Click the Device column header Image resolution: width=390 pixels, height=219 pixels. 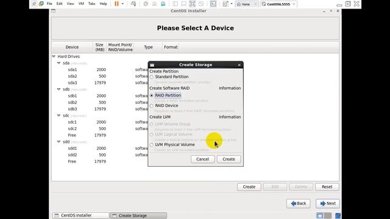72,47
